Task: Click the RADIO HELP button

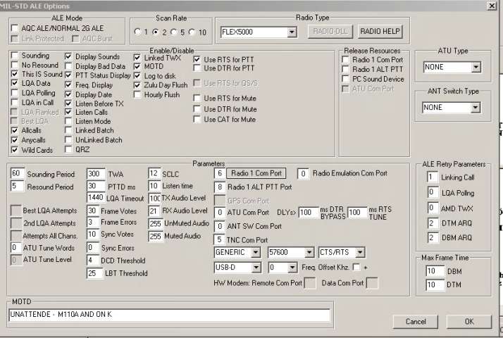Action: [x=380, y=32]
